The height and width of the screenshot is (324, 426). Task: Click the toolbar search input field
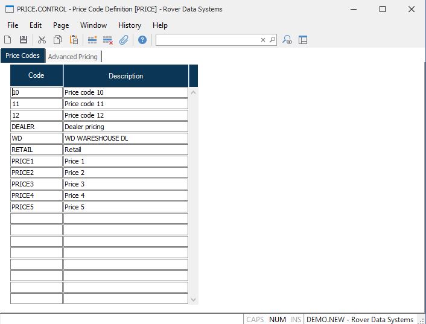tap(208, 40)
